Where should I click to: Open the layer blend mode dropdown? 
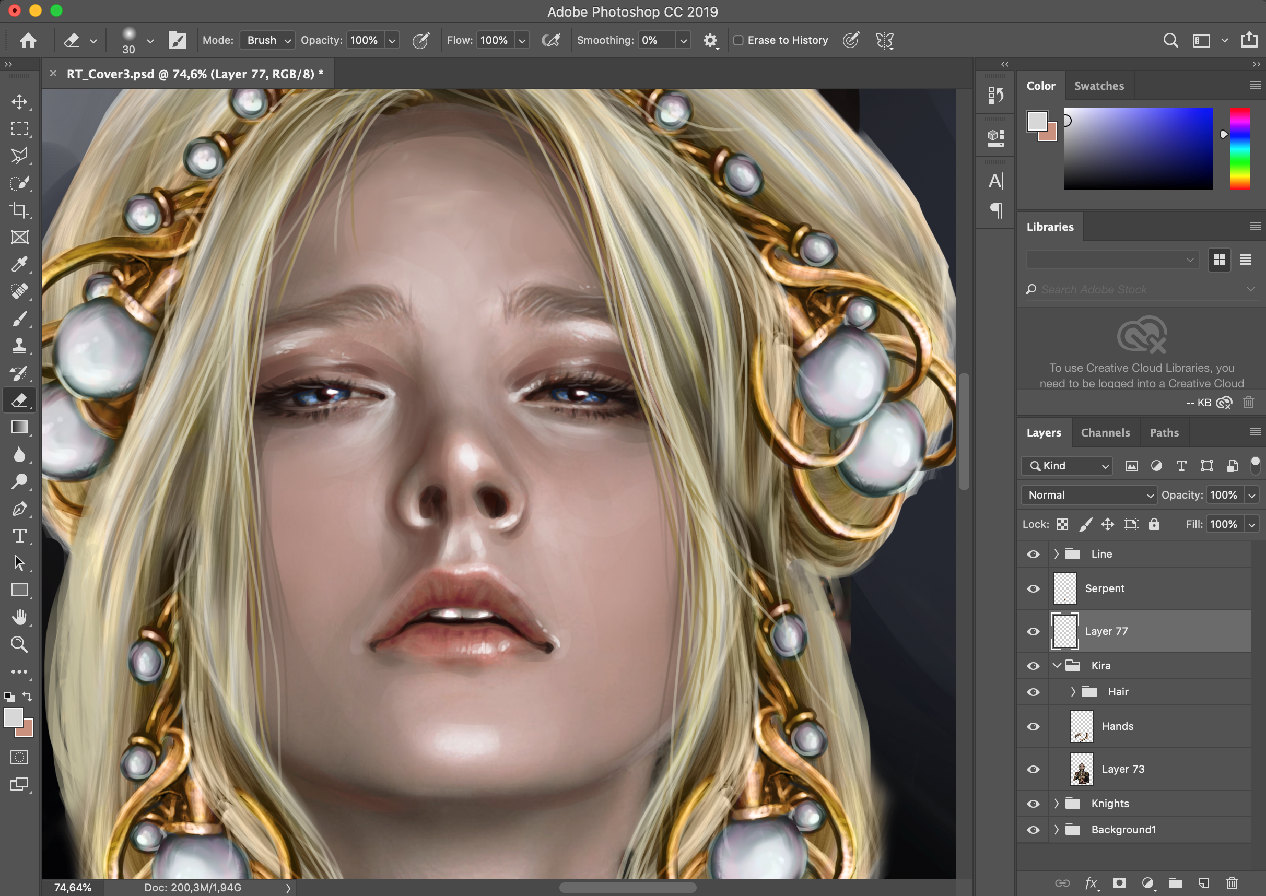(x=1088, y=495)
